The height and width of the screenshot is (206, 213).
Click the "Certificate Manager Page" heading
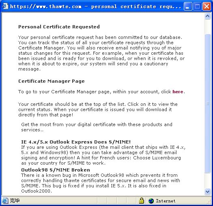click(x=52, y=81)
